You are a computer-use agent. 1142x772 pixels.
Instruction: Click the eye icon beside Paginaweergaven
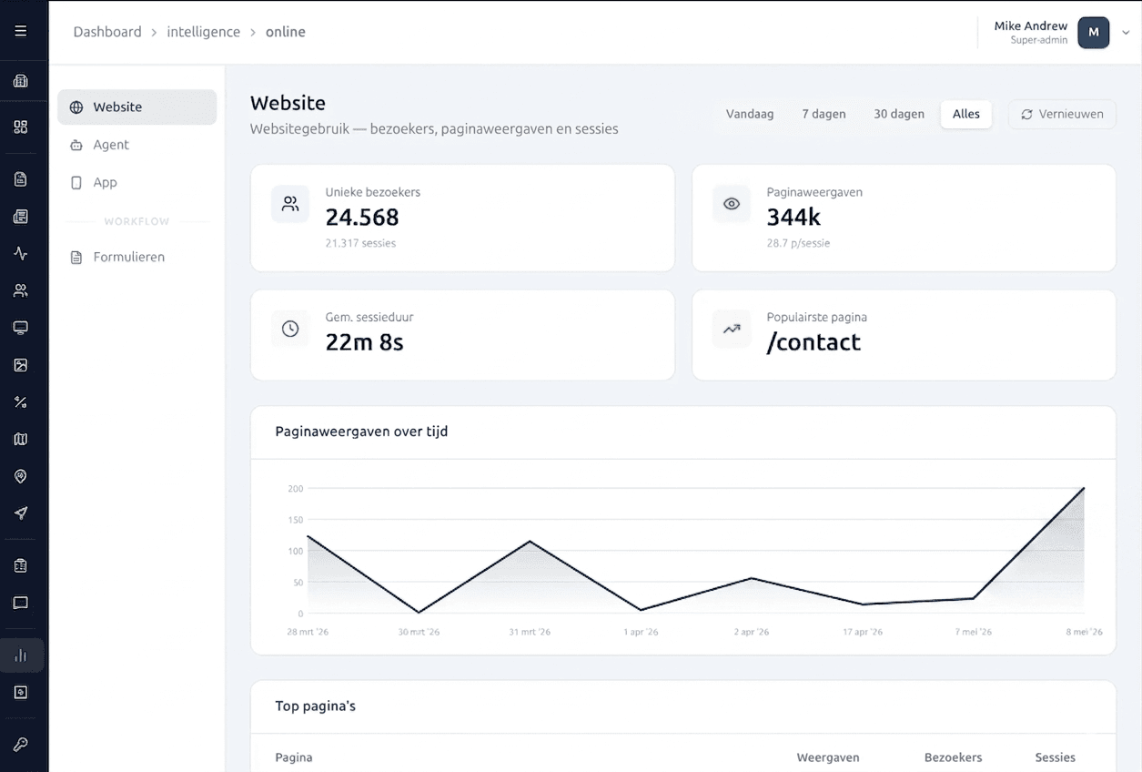[732, 204]
